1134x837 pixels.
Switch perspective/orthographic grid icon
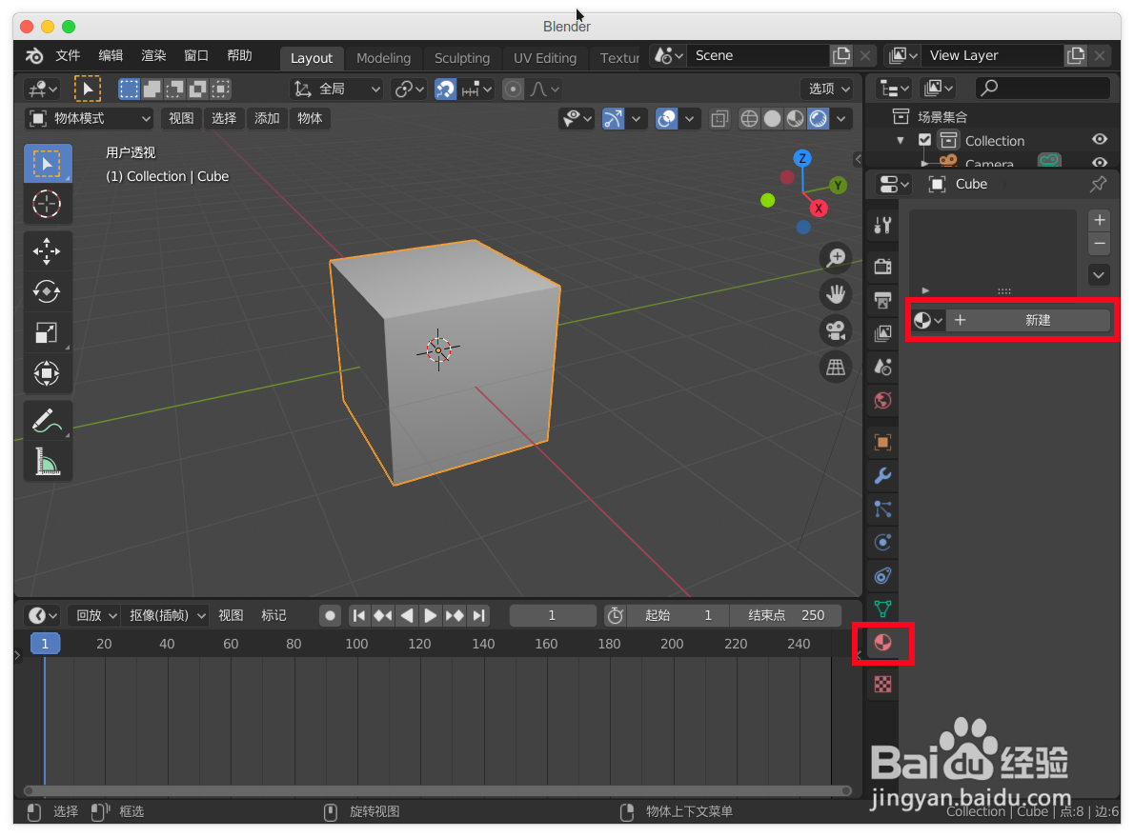[x=836, y=368]
